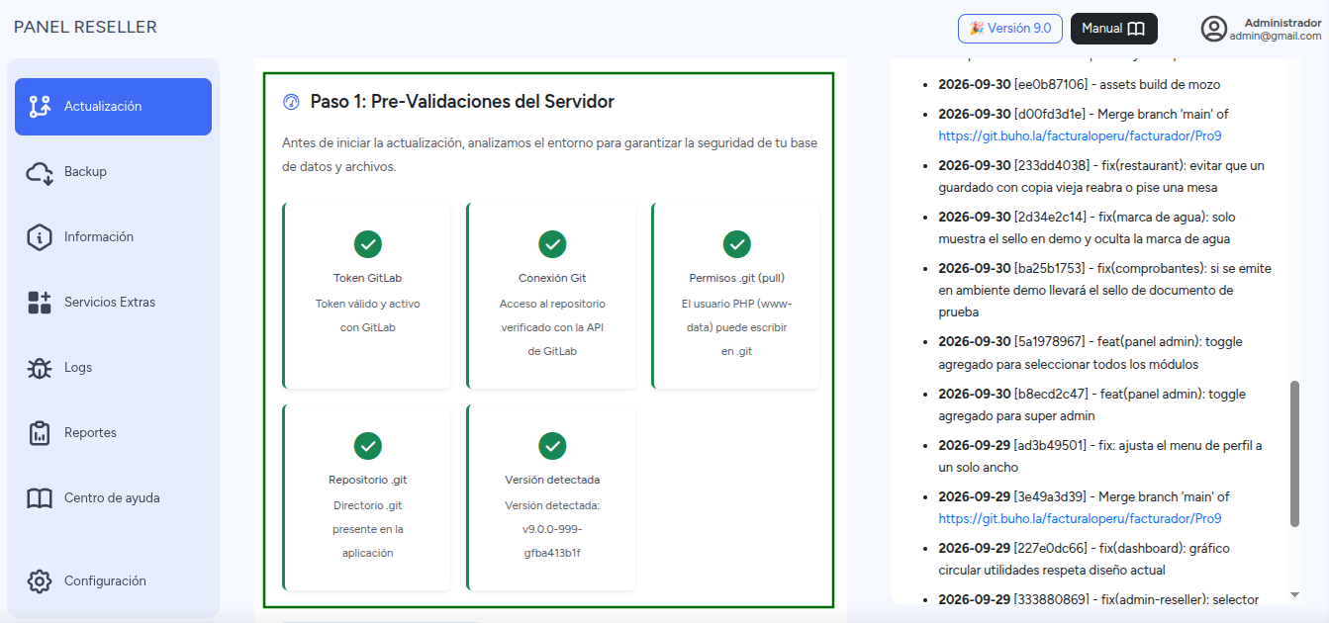Click the Administrador profile avatar icon
1329x623 pixels.
1213,29
